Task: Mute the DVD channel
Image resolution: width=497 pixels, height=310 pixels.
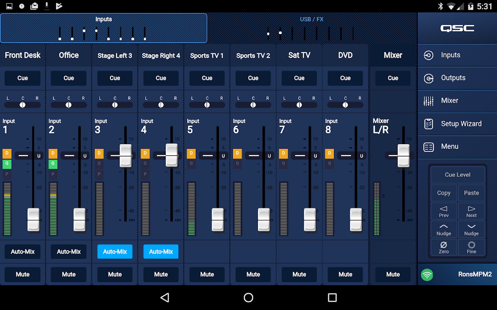Action: 345,274
